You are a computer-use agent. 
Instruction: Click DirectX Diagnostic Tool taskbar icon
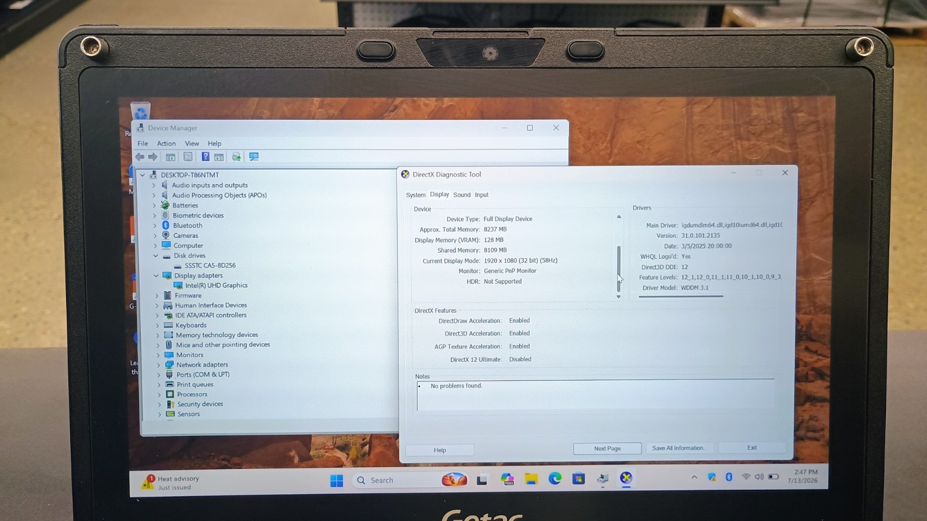point(626,478)
